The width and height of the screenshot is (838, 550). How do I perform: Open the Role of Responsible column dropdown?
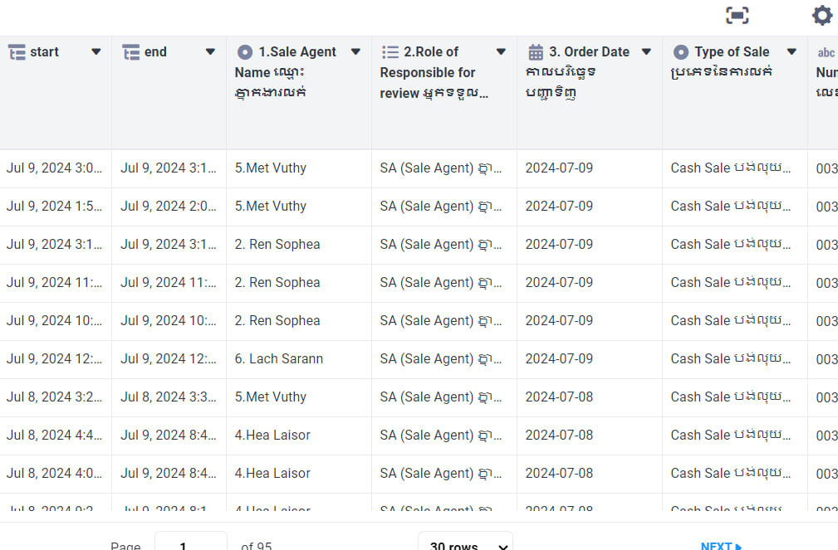point(501,52)
